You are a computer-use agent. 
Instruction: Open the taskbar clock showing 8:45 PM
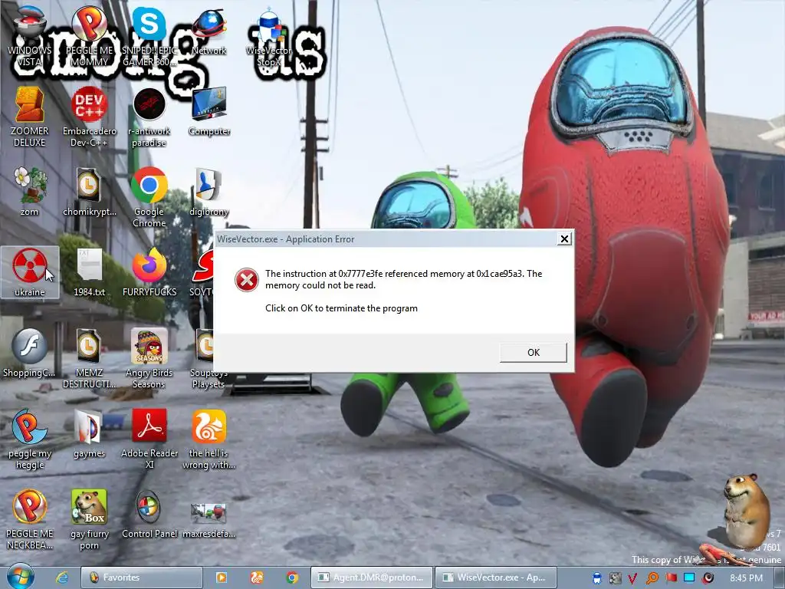(x=746, y=578)
